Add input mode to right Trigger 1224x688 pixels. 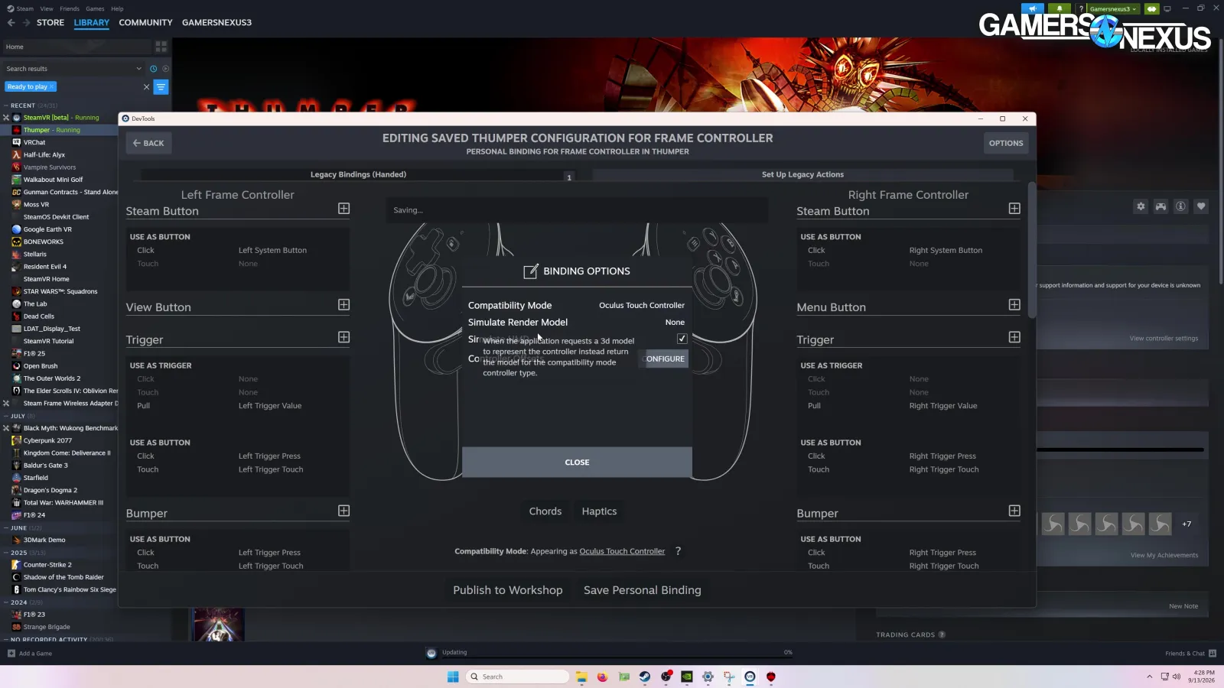pos(1014,337)
